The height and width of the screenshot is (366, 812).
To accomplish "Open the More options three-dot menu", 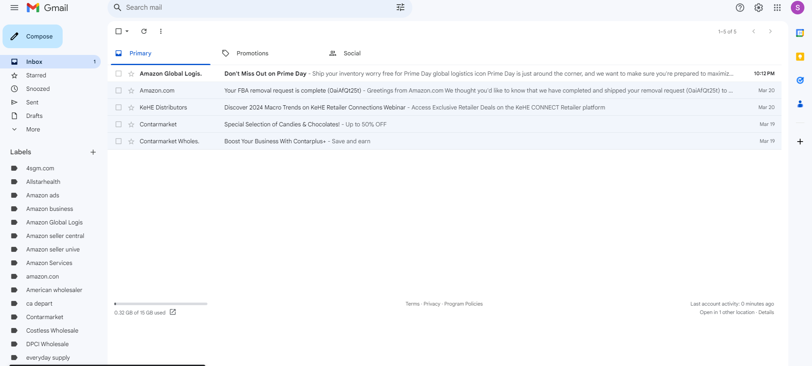I will coord(161,31).
